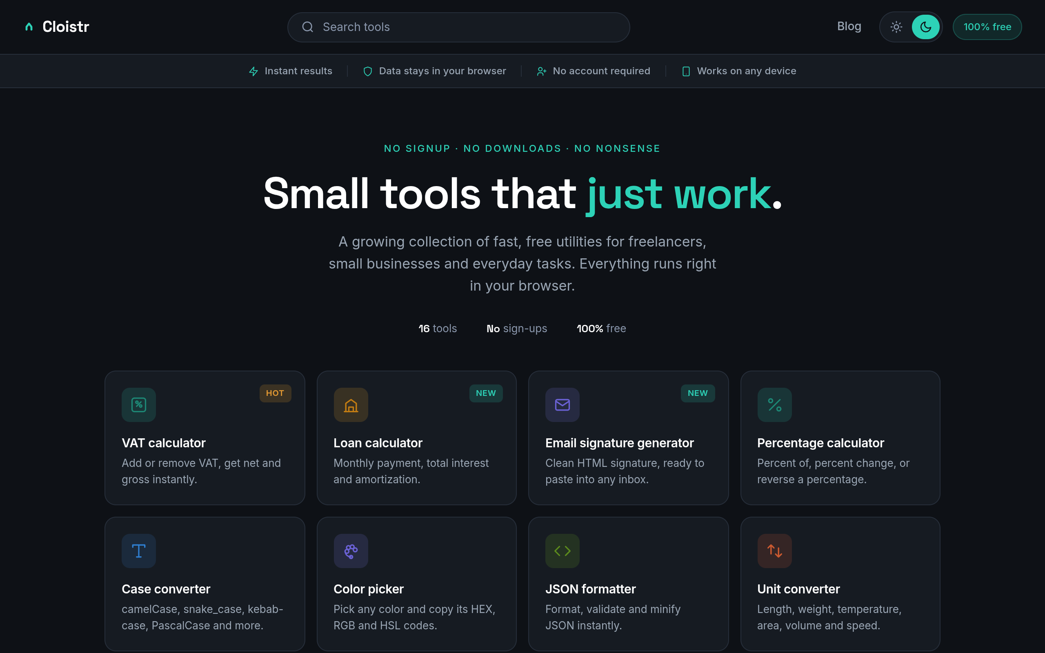Image resolution: width=1045 pixels, height=653 pixels.
Task: Open the JSON formatter code icon
Action: click(562, 551)
